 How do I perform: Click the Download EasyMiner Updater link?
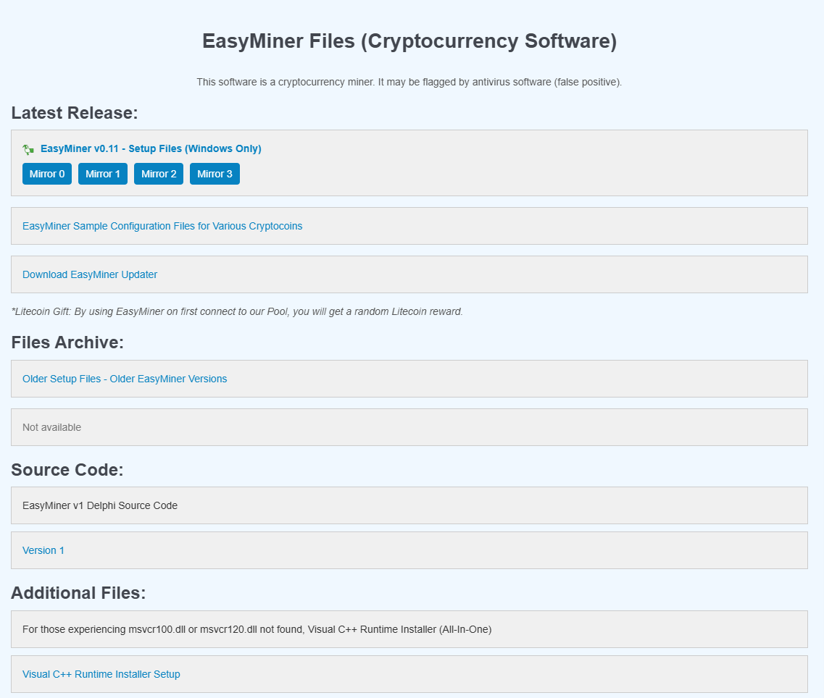coord(90,274)
